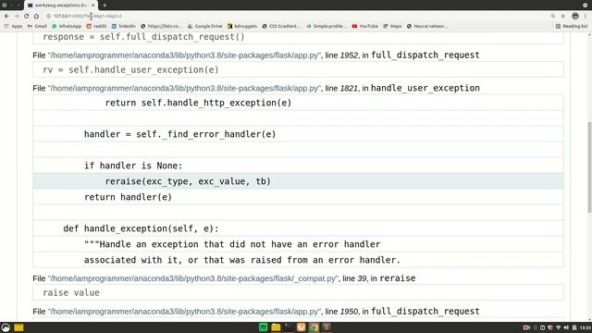Viewport: 592px width, 333px height.
Task: Click 'return handler(e)' code line
Action: pyautogui.click(x=298, y=197)
